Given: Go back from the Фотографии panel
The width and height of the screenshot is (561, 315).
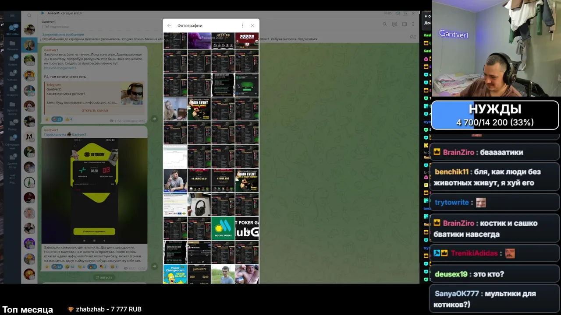Looking at the screenshot, I should pyautogui.click(x=169, y=26).
